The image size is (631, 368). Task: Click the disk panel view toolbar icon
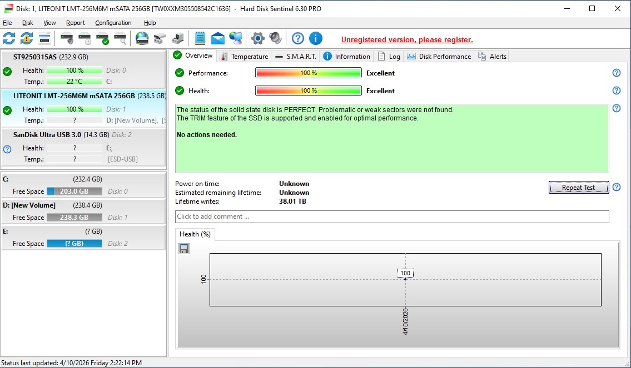click(x=44, y=38)
